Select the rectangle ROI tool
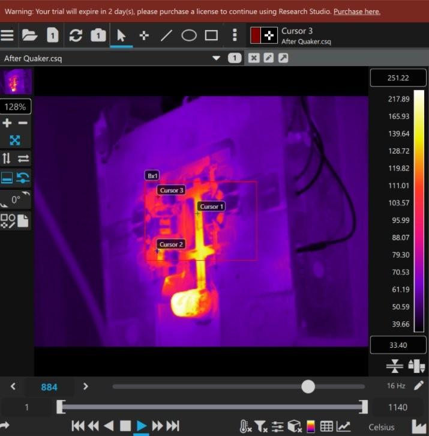Image resolution: width=429 pixels, height=436 pixels. pos(211,35)
